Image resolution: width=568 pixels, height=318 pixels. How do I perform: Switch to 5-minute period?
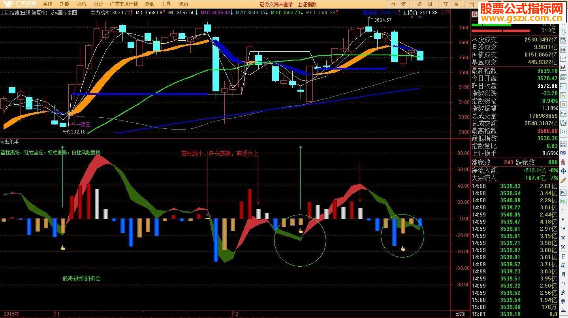pyautogui.click(x=563, y=220)
